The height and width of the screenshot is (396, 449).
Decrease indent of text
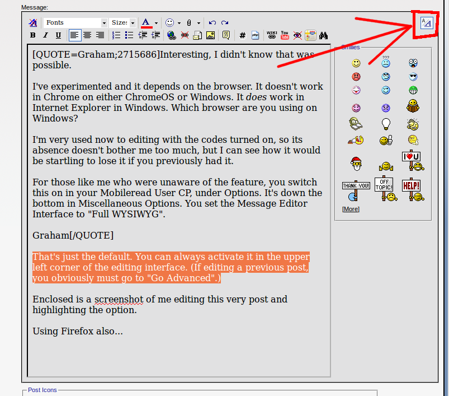(x=143, y=35)
